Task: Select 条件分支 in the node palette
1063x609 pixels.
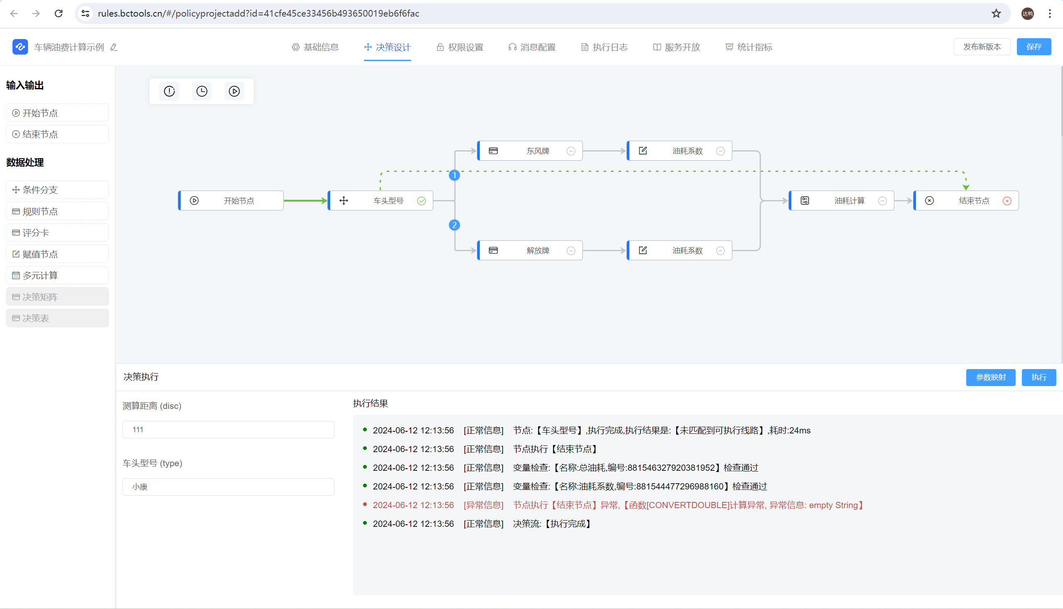Action: pyautogui.click(x=57, y=190)
